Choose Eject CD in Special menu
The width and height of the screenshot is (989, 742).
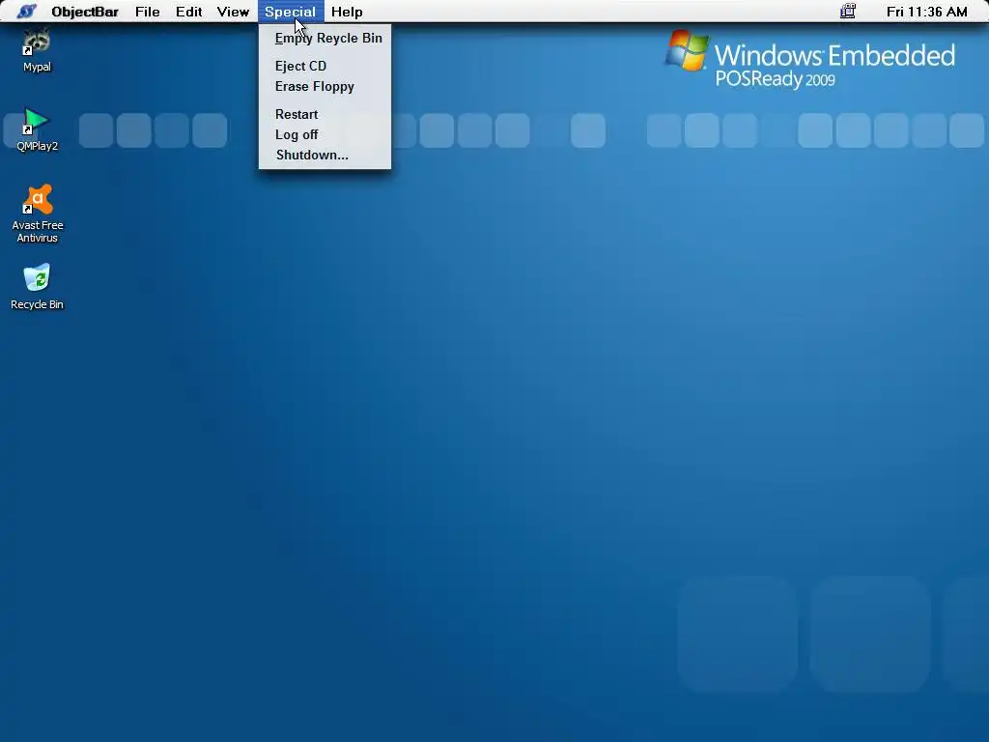tap(325, 67)
